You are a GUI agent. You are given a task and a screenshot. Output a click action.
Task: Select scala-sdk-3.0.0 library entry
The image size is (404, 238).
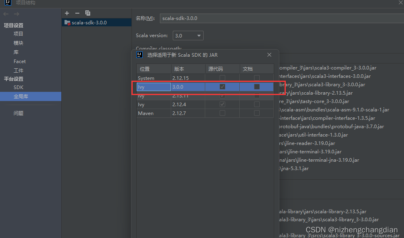97,23
